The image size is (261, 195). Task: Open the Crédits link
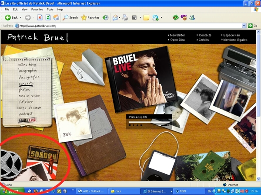pos(204,40)
